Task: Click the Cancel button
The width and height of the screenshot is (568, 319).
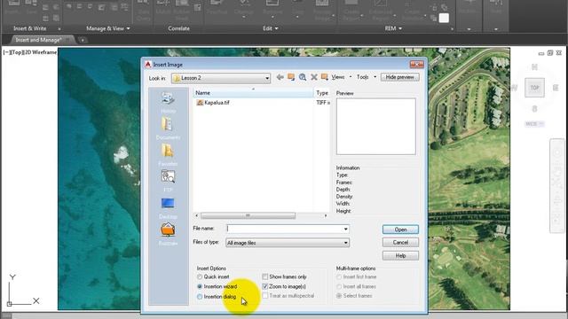Action: [400, 242]
